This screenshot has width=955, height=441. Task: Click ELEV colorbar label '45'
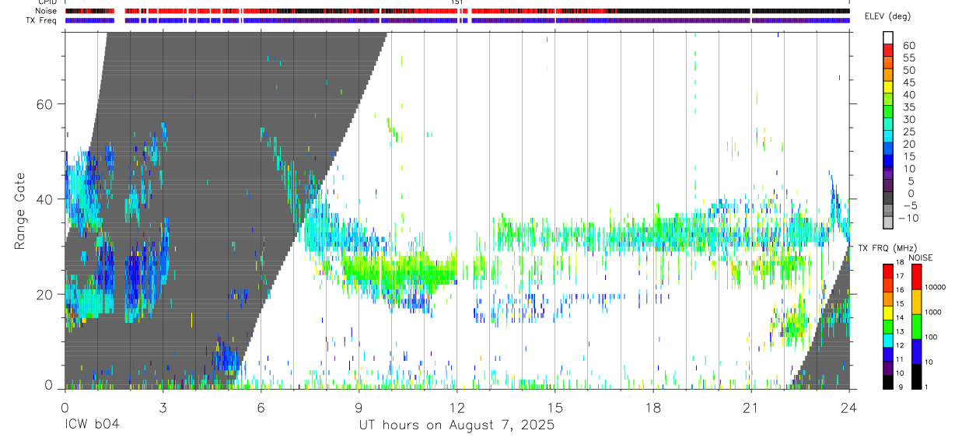click(908, 82)
